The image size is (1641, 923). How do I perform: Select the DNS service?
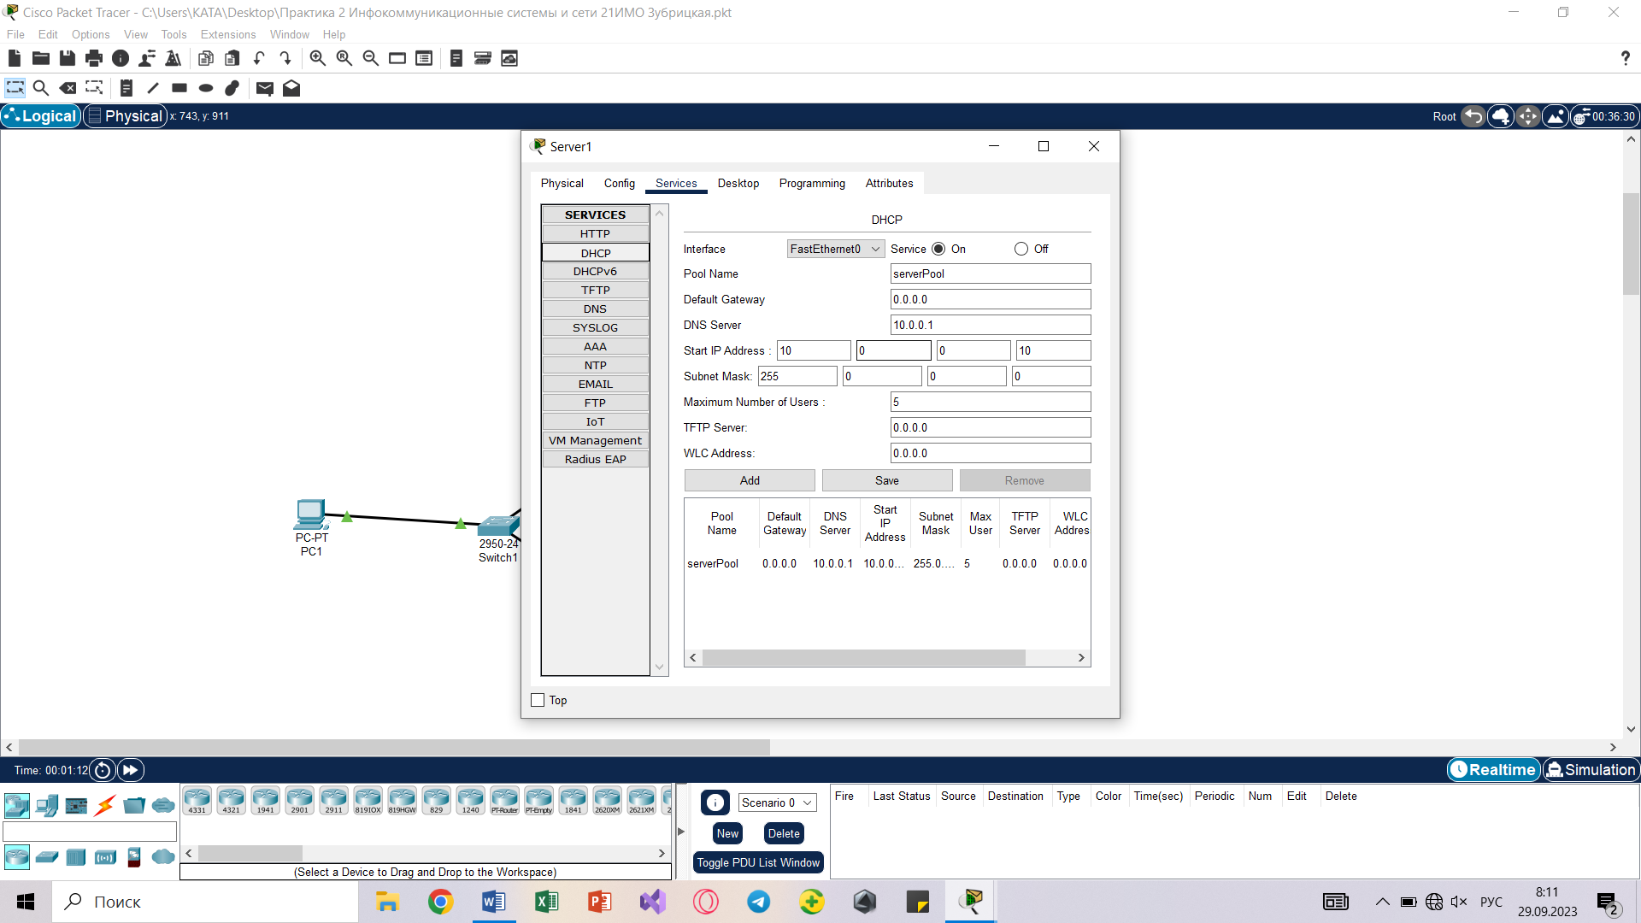tap(595, 309)
